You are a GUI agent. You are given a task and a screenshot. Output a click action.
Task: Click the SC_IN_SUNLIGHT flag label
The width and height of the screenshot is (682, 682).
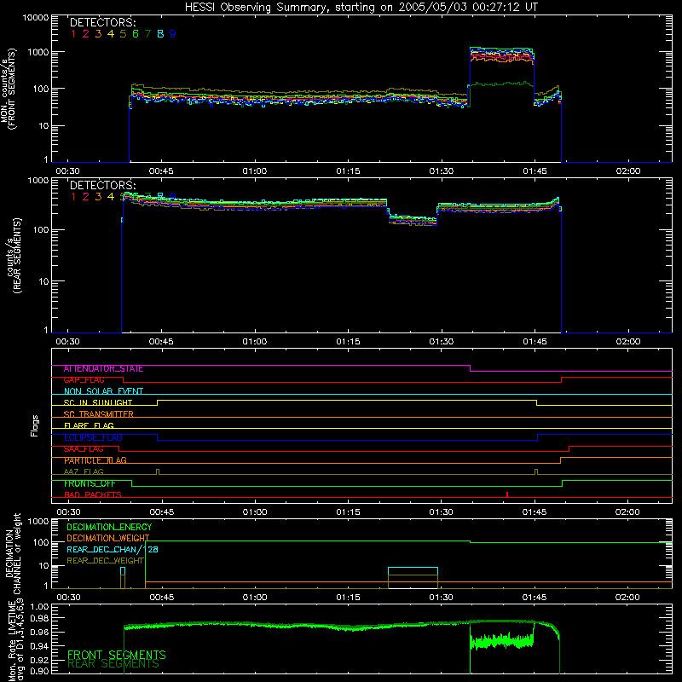(98, 402)
